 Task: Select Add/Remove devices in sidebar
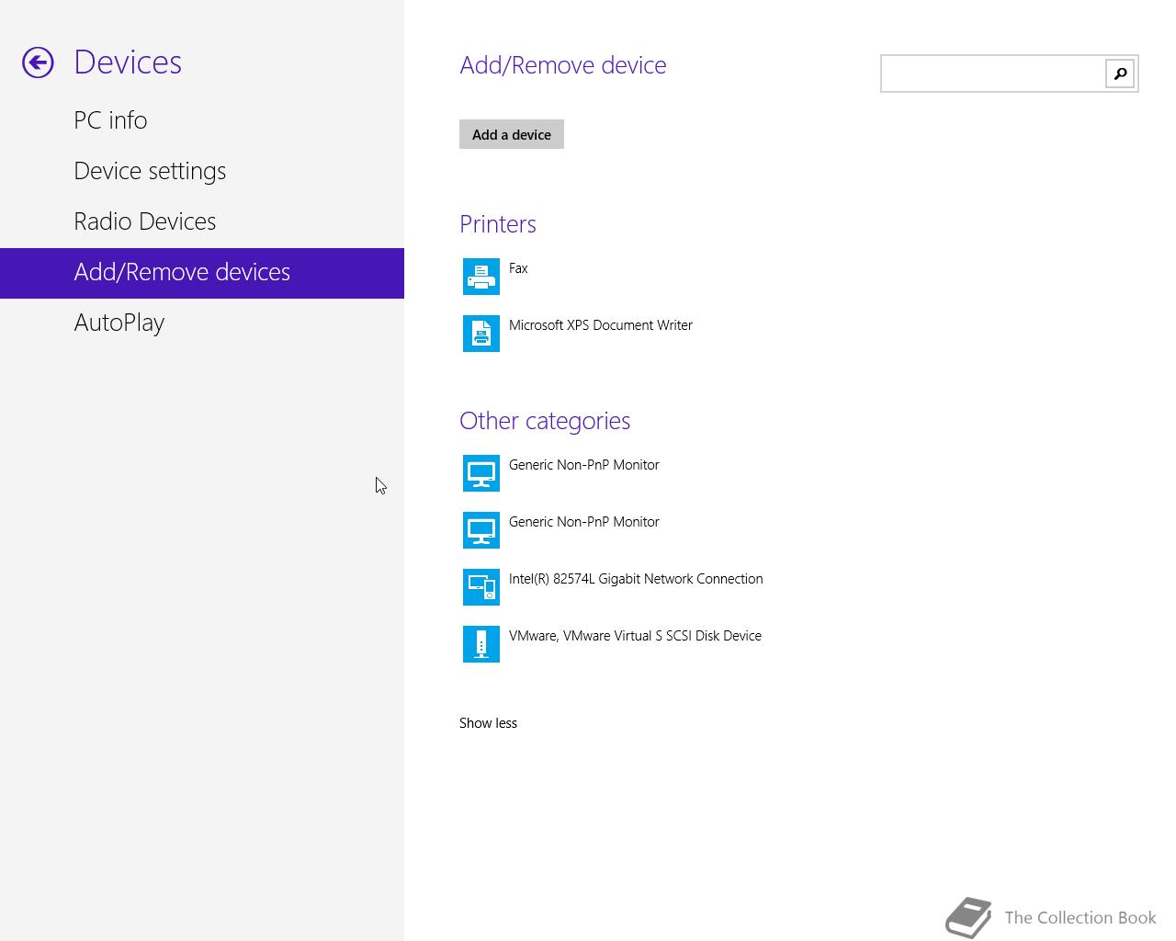(202, 273)
